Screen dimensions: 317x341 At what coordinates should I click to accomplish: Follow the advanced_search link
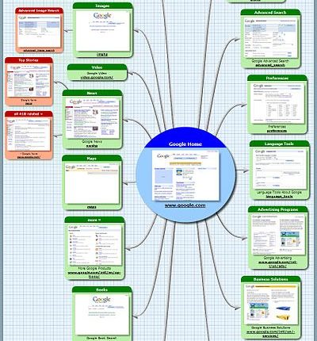pyautogui.click(x=270, y=65)
